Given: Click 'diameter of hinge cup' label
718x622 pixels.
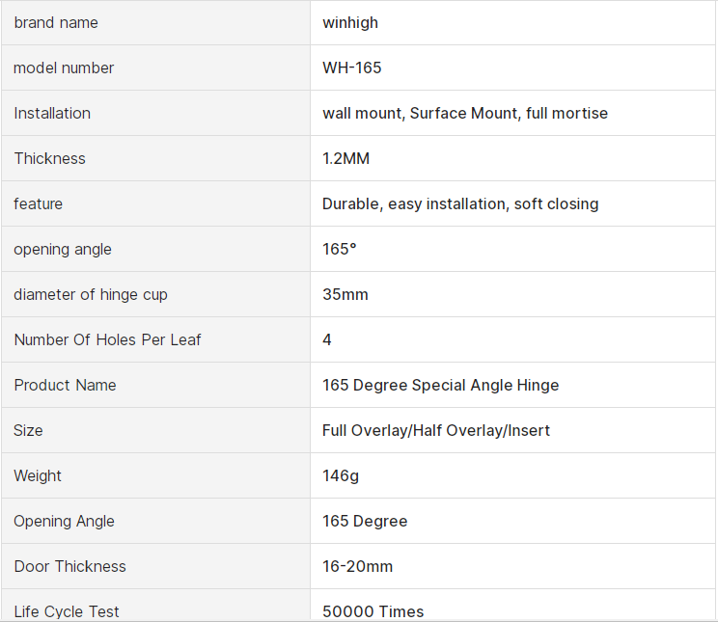Looking at the screenshot, I should 91,294.
